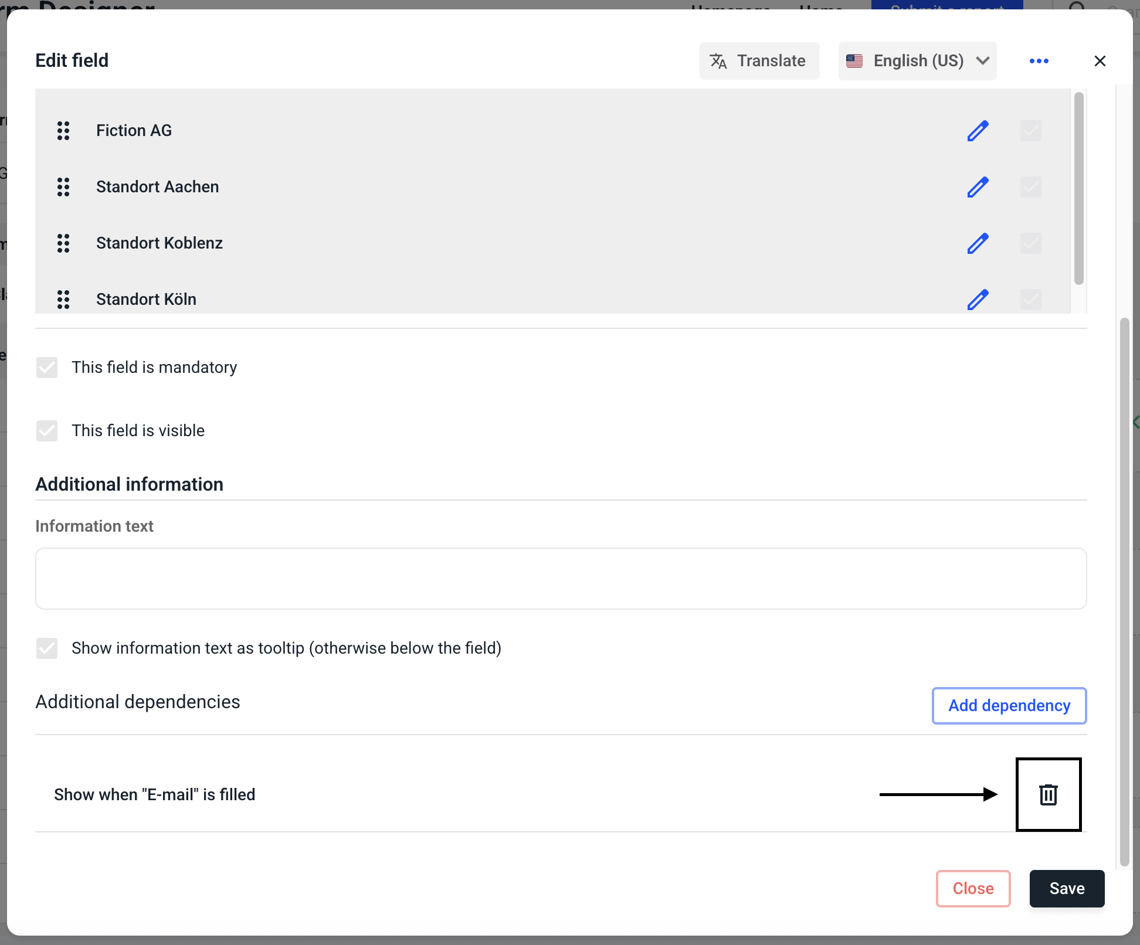Edit the Fiction AG option
The width and height of the screenshot is (1140, 945).
pos(978,131)
